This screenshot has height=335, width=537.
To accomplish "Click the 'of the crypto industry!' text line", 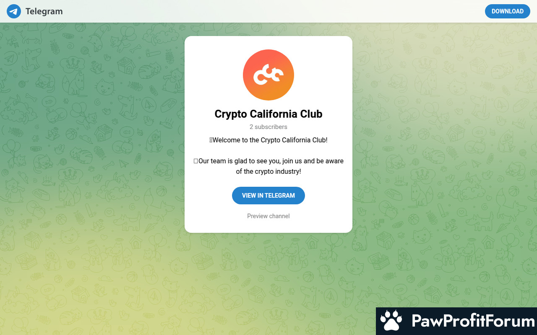I will point(268,171).
